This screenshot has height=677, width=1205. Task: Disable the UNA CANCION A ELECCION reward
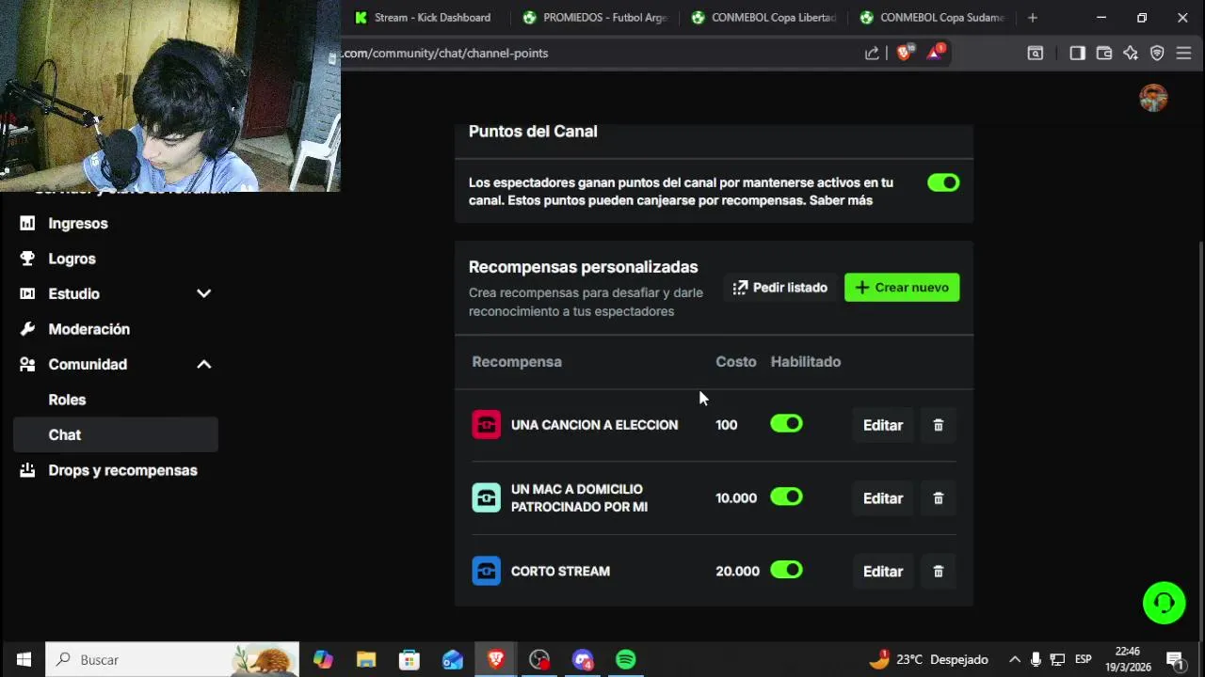[x=786, y=424]
